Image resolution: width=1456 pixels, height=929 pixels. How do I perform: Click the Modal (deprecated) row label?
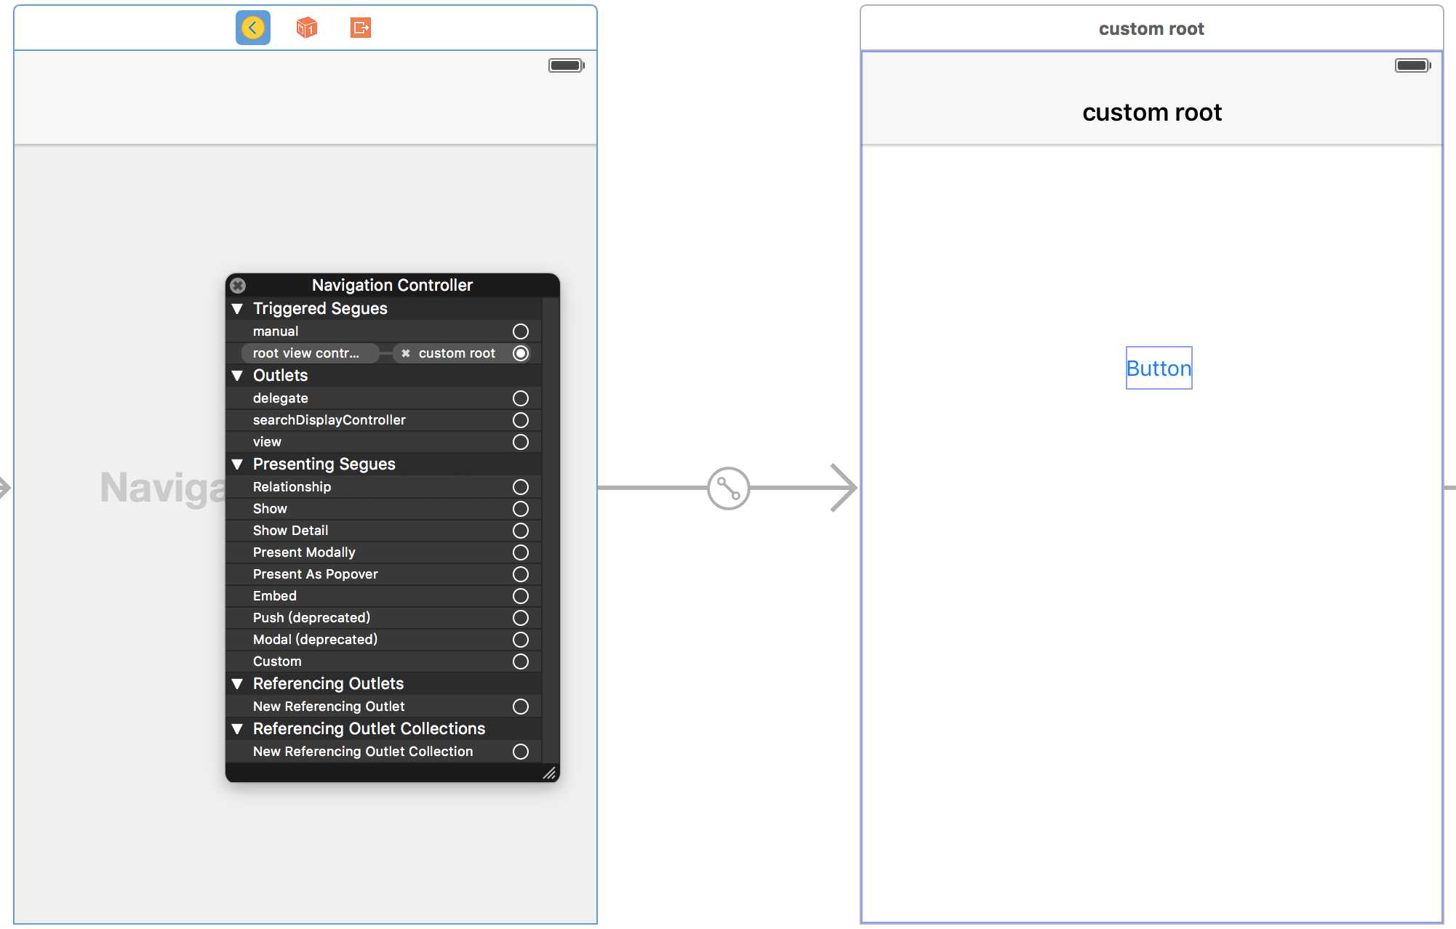pyautogui.click(x=316, y=640)
